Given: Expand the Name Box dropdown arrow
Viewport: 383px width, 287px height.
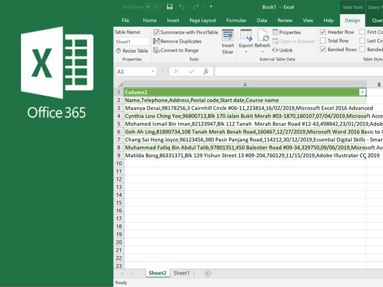Looking at the screenshot, I should tap(153, 71).
